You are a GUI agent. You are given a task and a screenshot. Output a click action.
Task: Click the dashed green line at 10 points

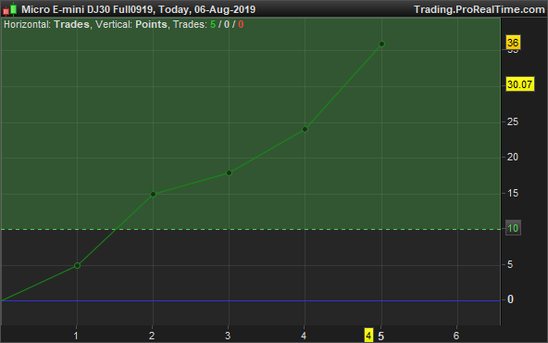pyautogui.click(x=250, y=230)
